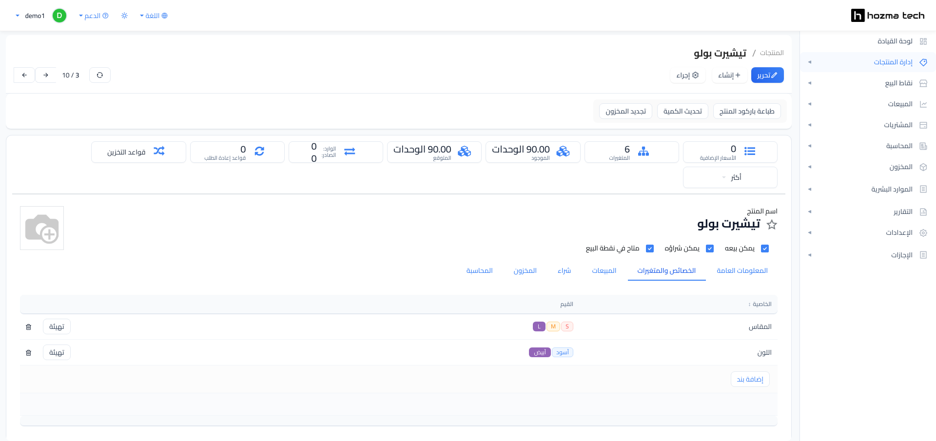Viewport: 936px width, 441px height.
Task: Expand the أكثر more dropdown
Action: click(x=730, y=177)
